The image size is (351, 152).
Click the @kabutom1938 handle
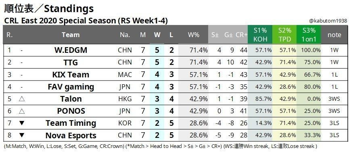coord(328,21)
